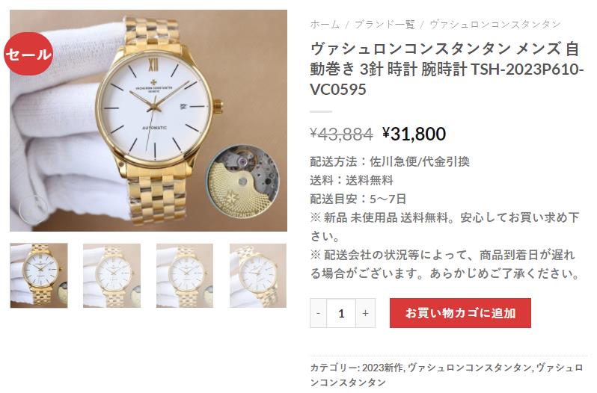Select the second watch thumbnail
Screen dimensions: 597x393
pyautogui.click(x=112, y=276)
